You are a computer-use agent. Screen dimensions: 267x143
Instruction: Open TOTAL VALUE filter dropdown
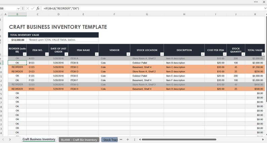[263, 54]
